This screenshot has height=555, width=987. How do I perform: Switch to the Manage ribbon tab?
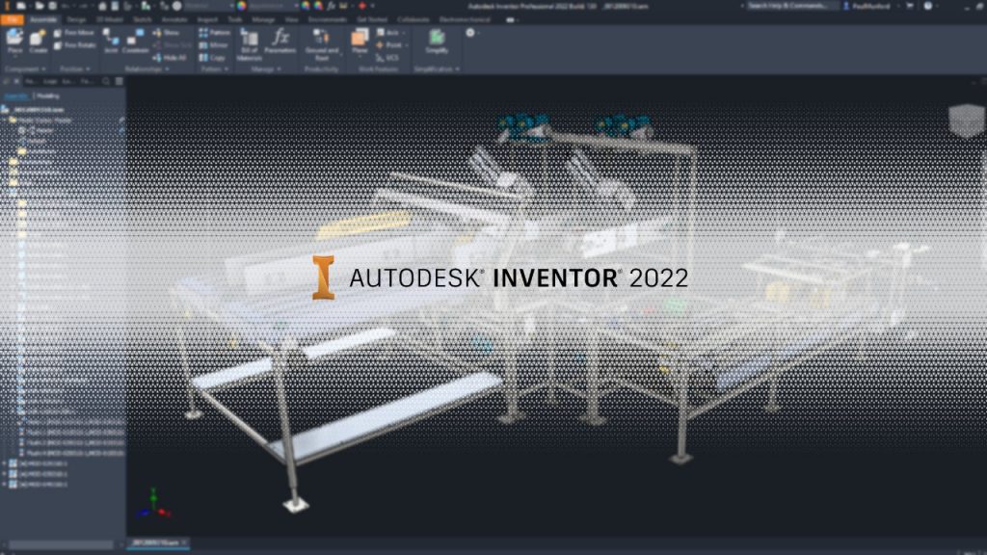[x=263, y=19]
